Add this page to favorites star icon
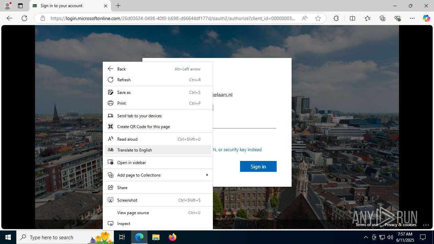Image resolution: width=434 pixels, height=244 pixels. click(x=318, y=18)
